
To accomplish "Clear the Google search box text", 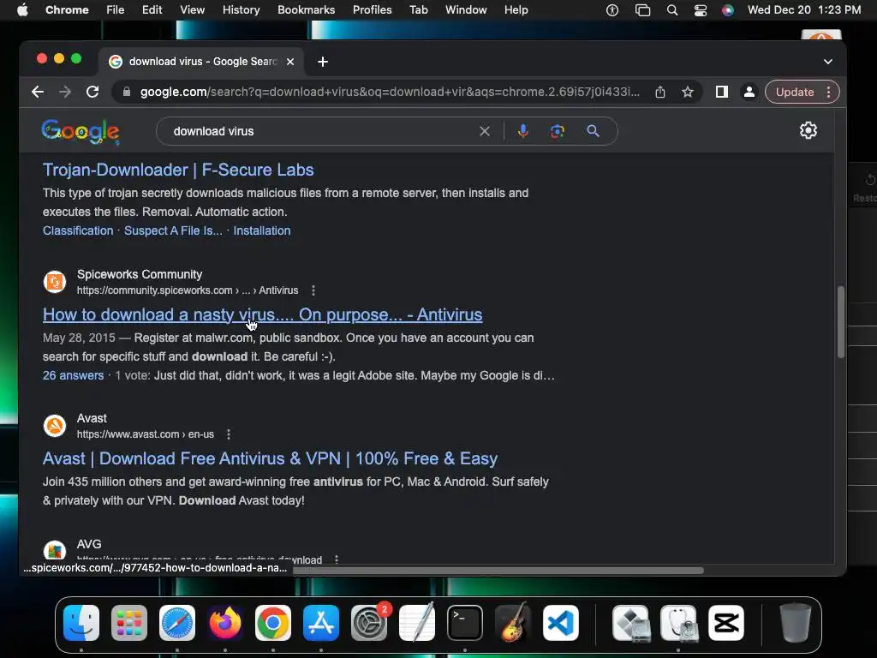I will 485,131.
